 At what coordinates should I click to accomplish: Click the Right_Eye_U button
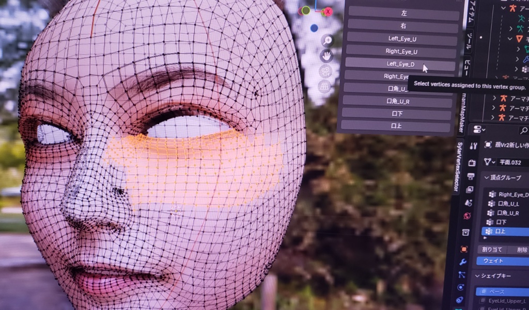(x=401, y=52)
